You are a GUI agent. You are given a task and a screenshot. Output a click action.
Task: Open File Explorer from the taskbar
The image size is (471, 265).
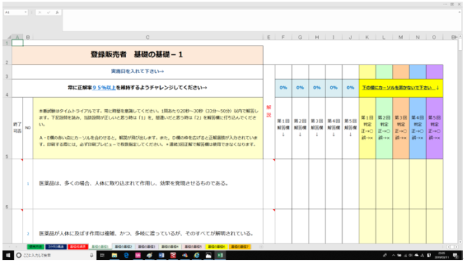(x=114, y=255)
